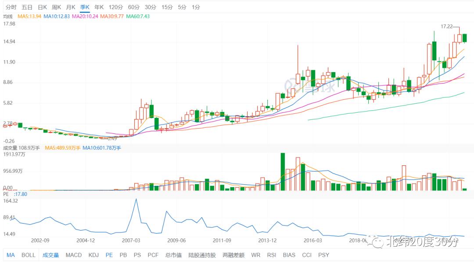Click the 14.49 PE axis label

pyautogui.click(x=9, y=234)
